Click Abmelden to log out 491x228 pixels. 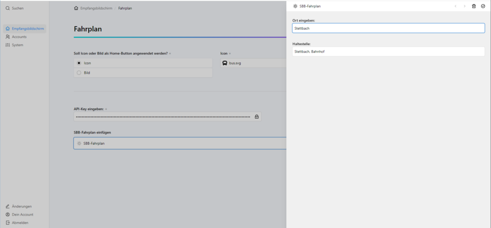click(17, 223)
